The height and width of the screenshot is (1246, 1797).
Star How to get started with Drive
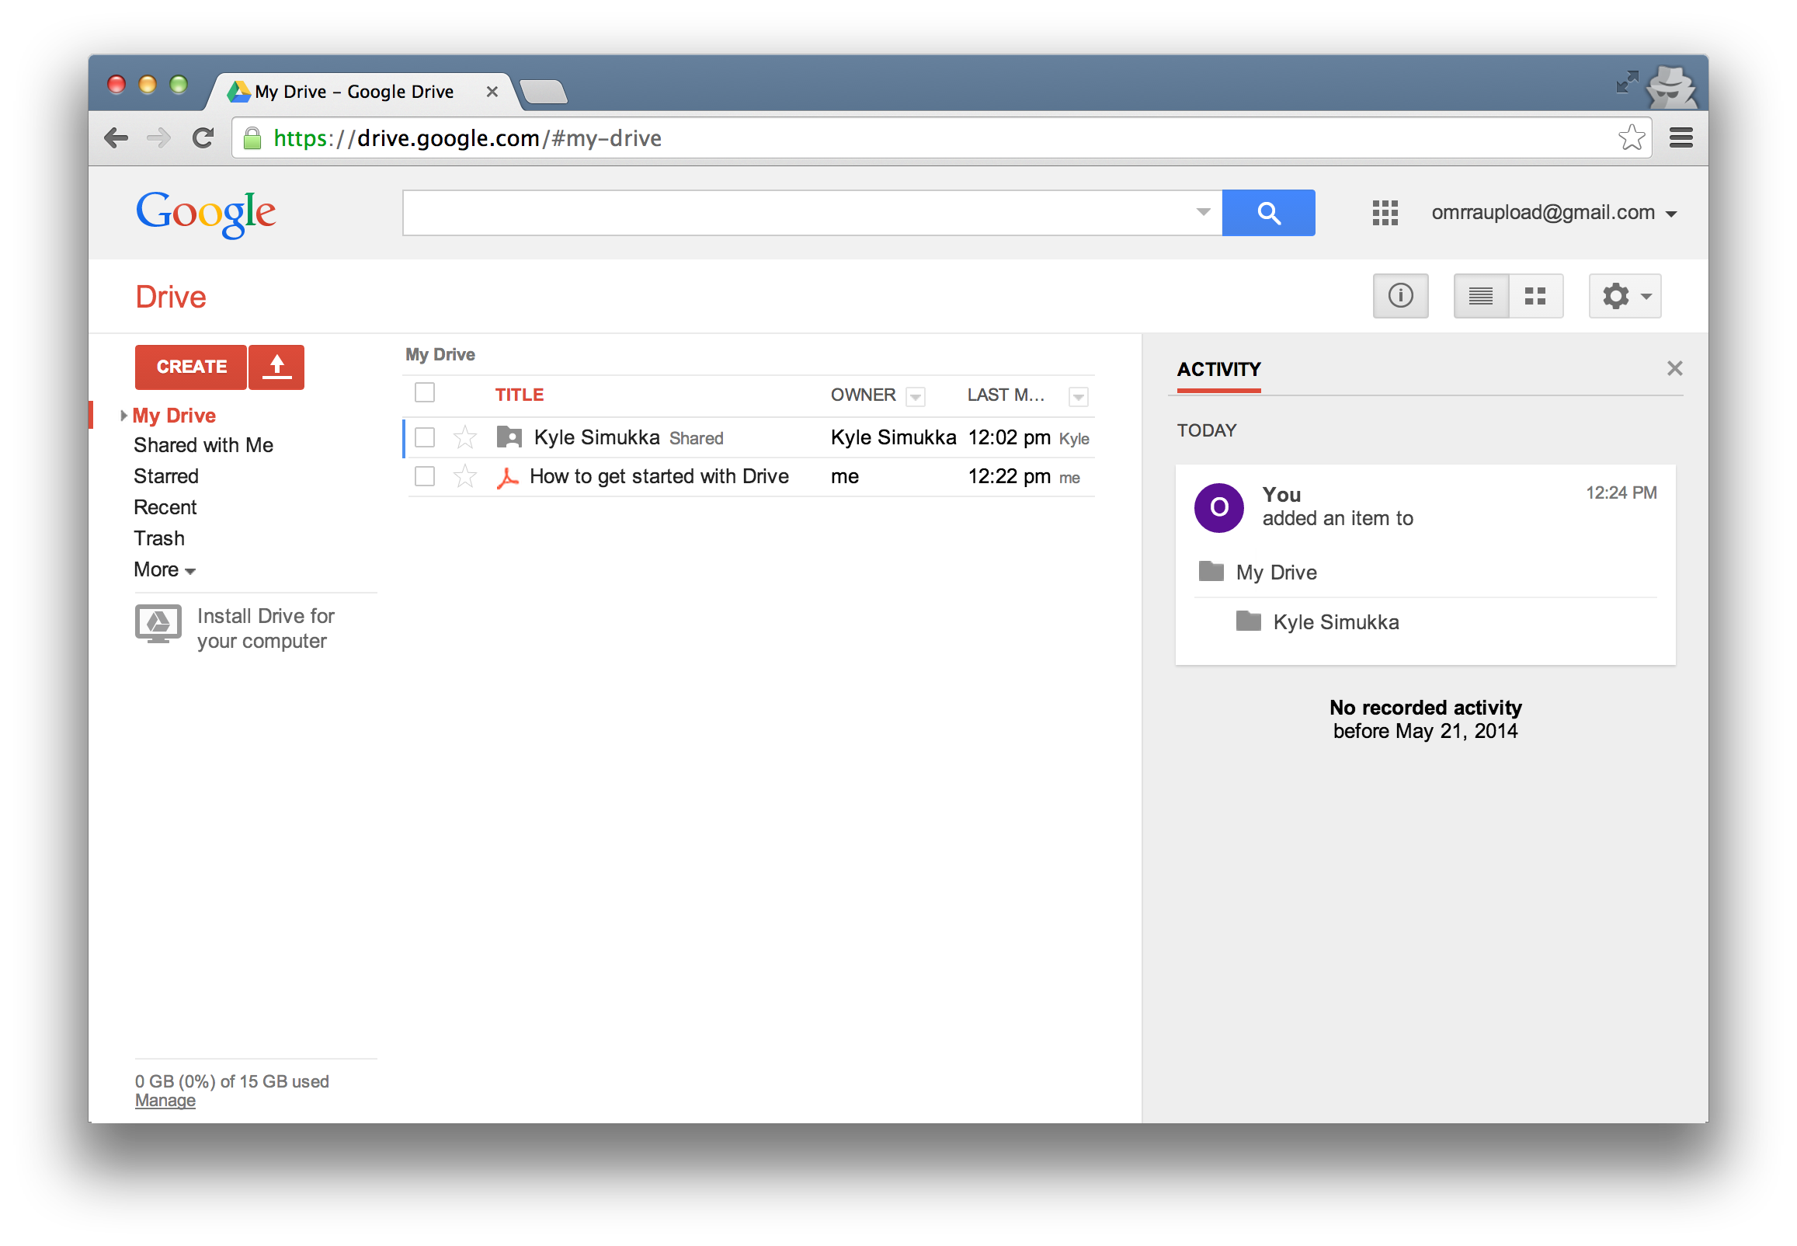click(465, 477)
